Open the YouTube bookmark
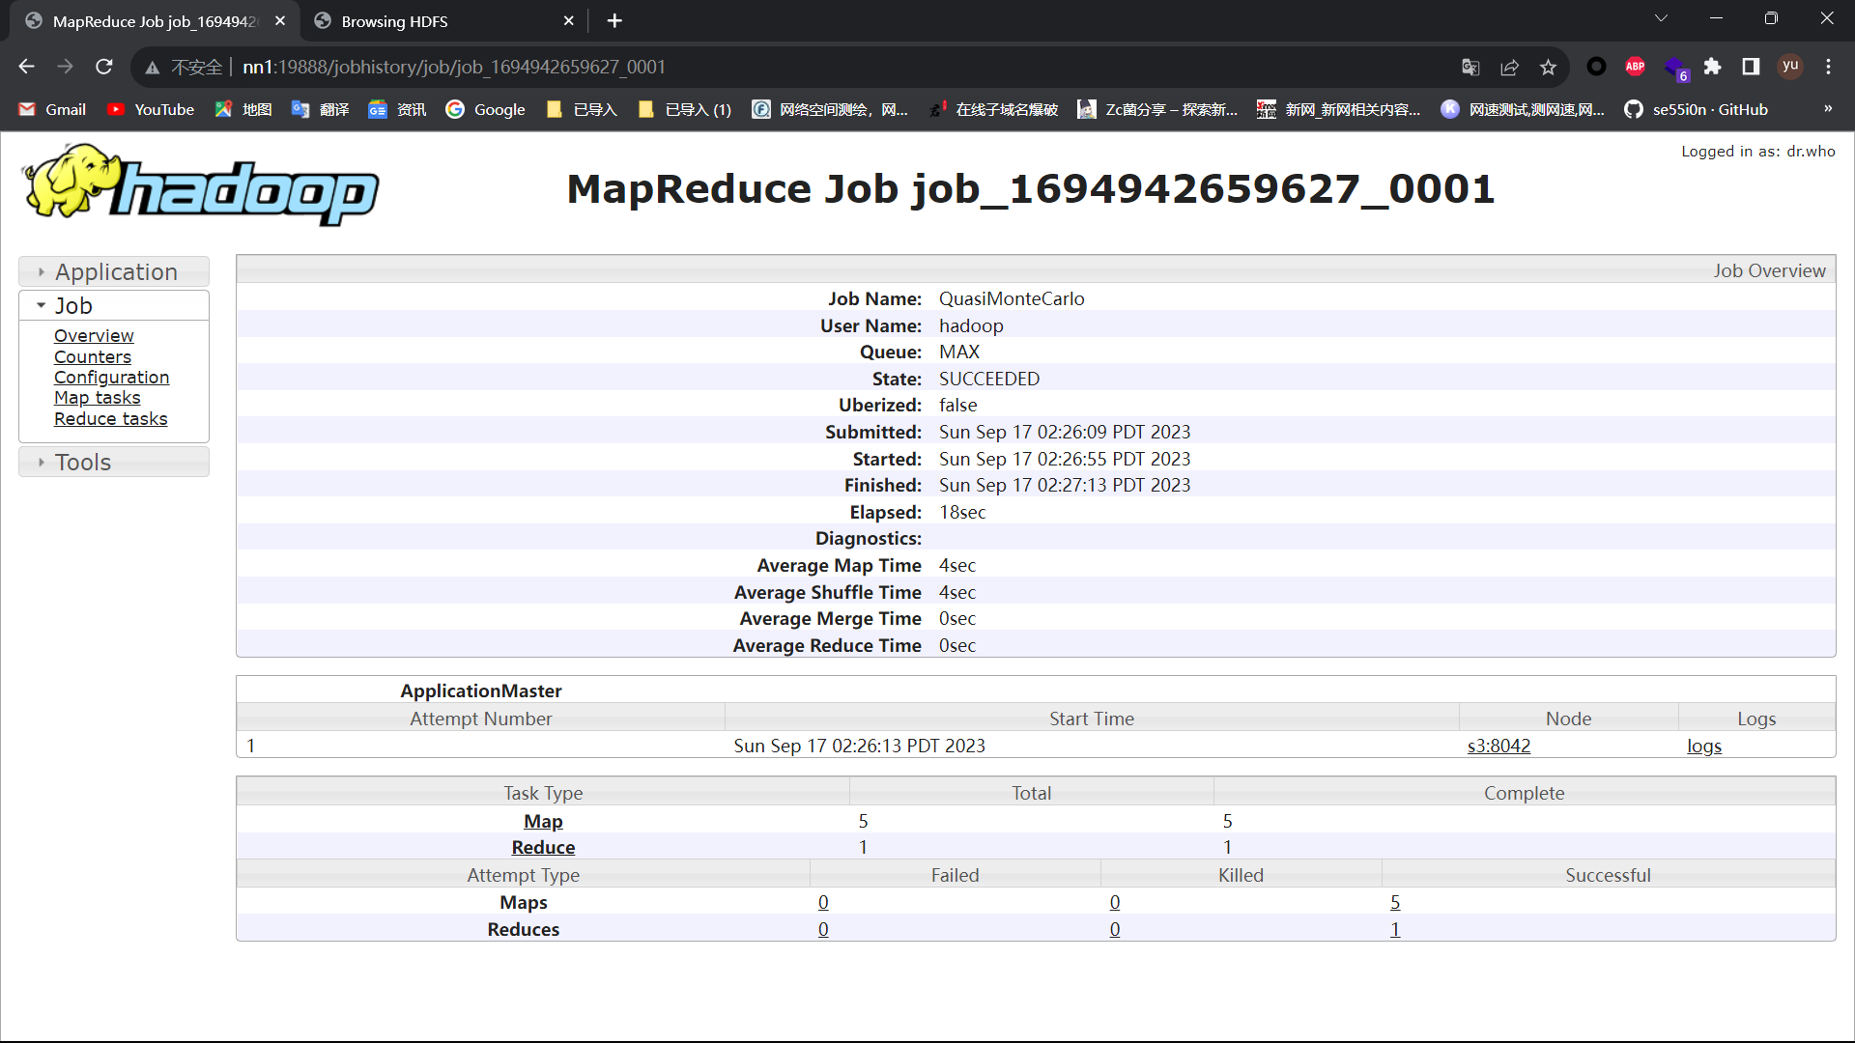Viewport: 1855px width, 1043px height. pyautogui.click(x=151, y=109)
